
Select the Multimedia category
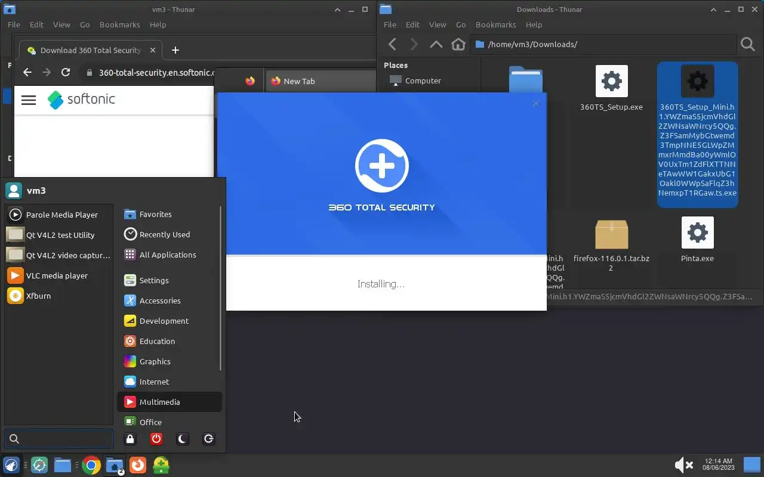tap(169, 402)
